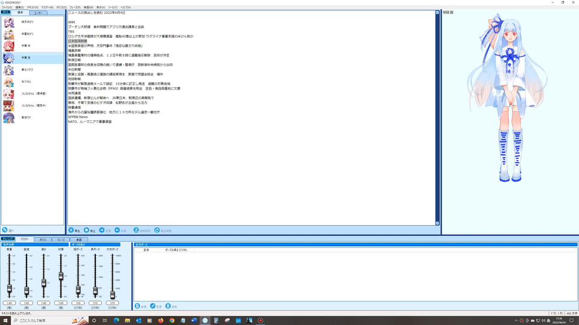
Task: Open File Explorer from the taskbar
Action: pos(127,321)
